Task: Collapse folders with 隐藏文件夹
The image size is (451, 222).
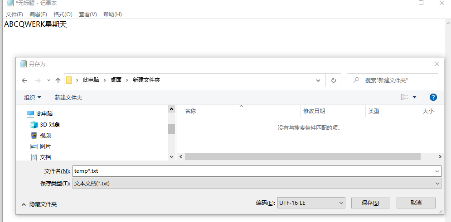Action: coord(39,204)
